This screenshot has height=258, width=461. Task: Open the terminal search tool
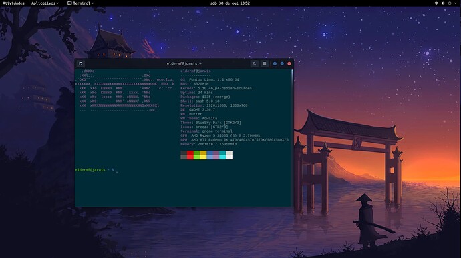(255, 63)
